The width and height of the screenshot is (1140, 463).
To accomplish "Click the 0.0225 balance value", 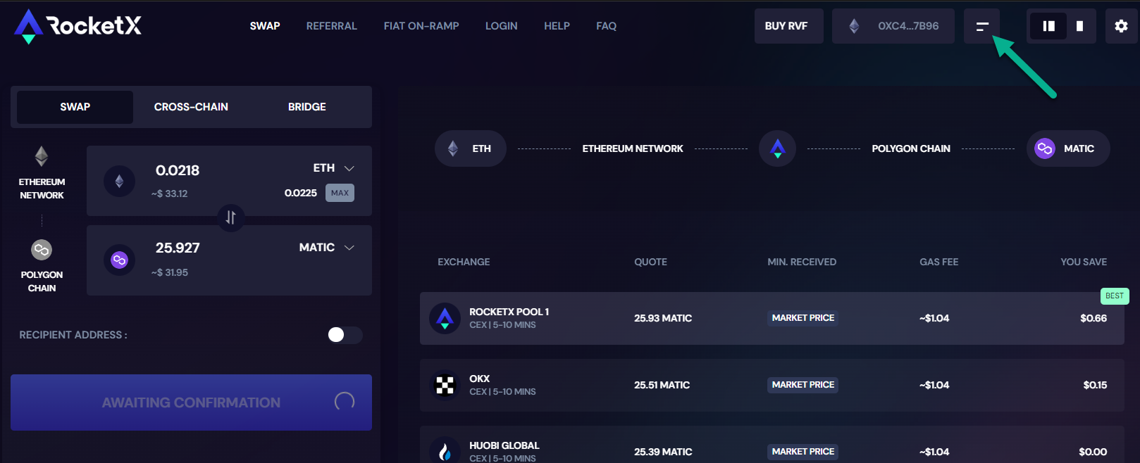I will [301, 193].
